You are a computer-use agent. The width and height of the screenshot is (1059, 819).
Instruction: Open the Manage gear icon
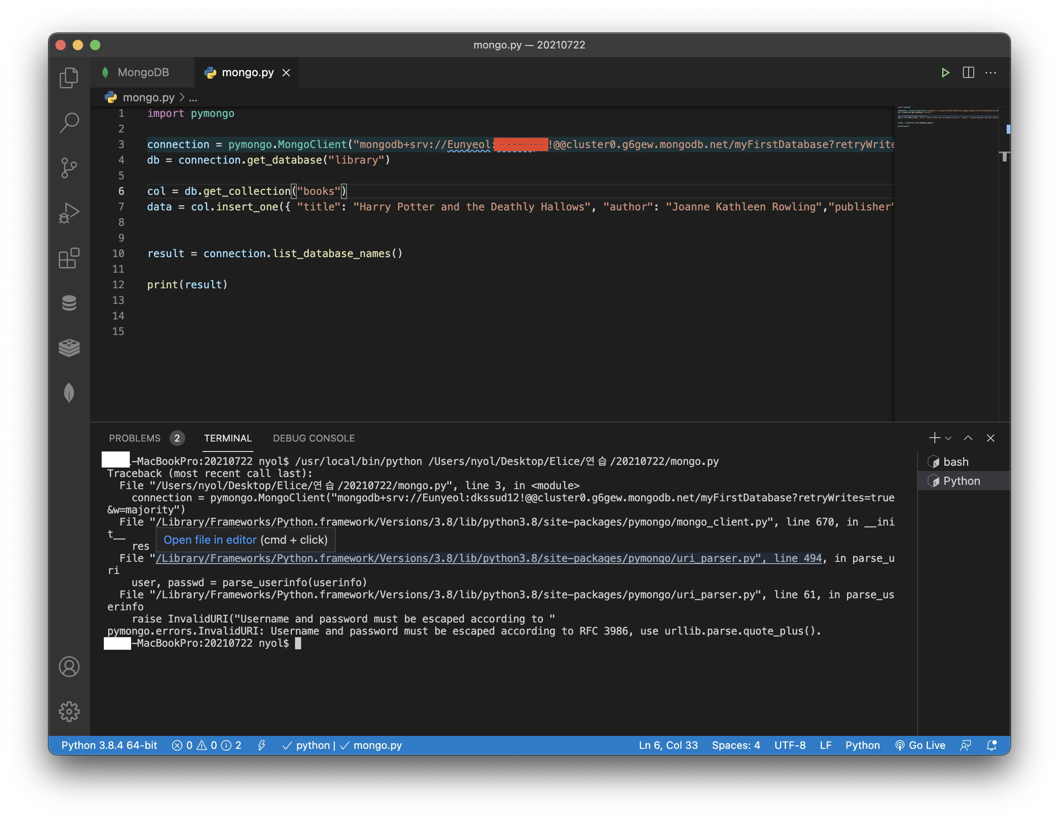69,711
